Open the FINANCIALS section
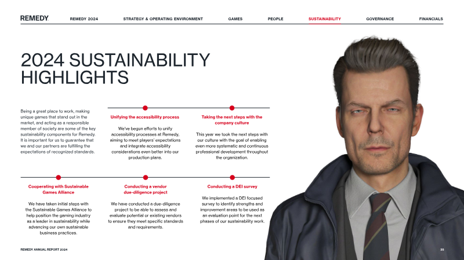The image size is (464, 260). 430,19
